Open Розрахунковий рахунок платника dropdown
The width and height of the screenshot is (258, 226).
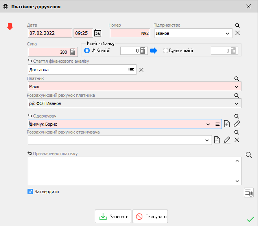(236, 103)
